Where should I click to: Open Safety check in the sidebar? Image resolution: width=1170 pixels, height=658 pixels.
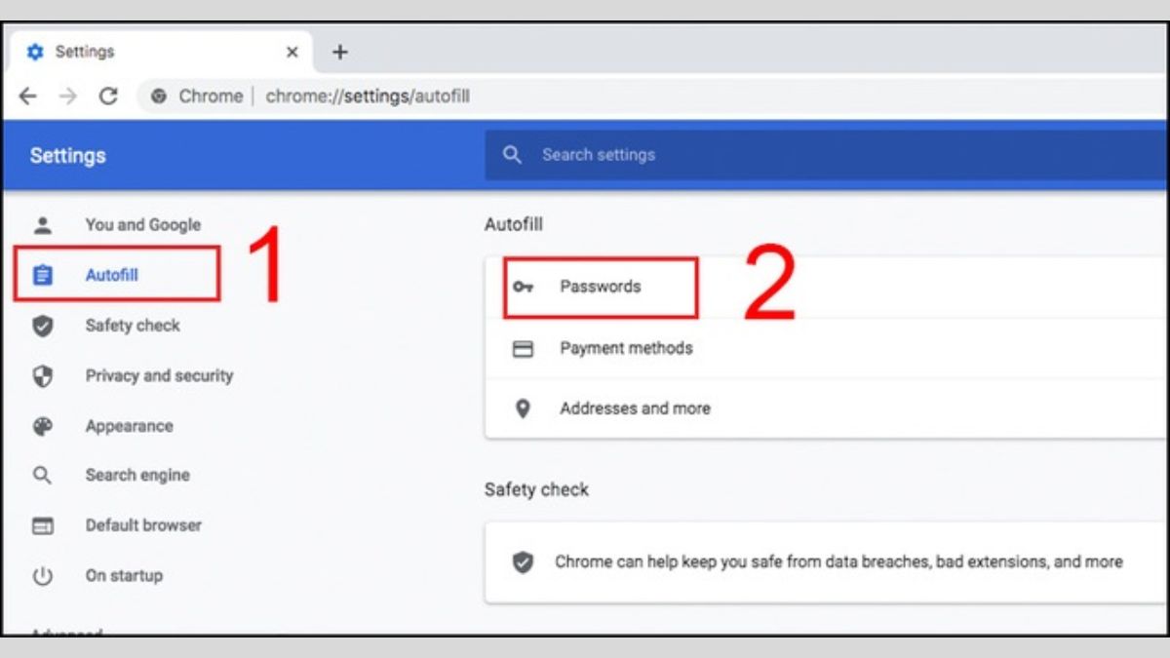point(133,326)
